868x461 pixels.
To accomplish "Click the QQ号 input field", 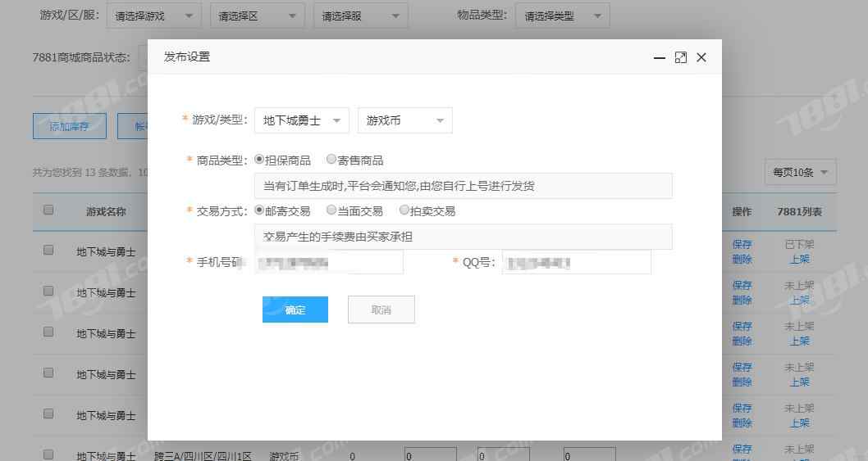I will click(x=576, y=262).
